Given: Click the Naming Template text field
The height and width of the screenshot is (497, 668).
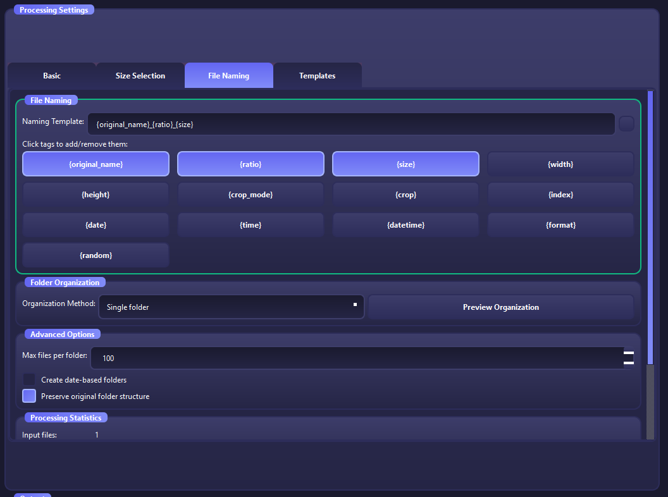Looking at the screenshot, I should tap(351, 125).
